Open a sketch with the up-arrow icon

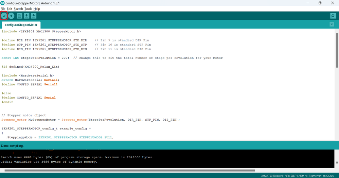click(x=26, y=16)
